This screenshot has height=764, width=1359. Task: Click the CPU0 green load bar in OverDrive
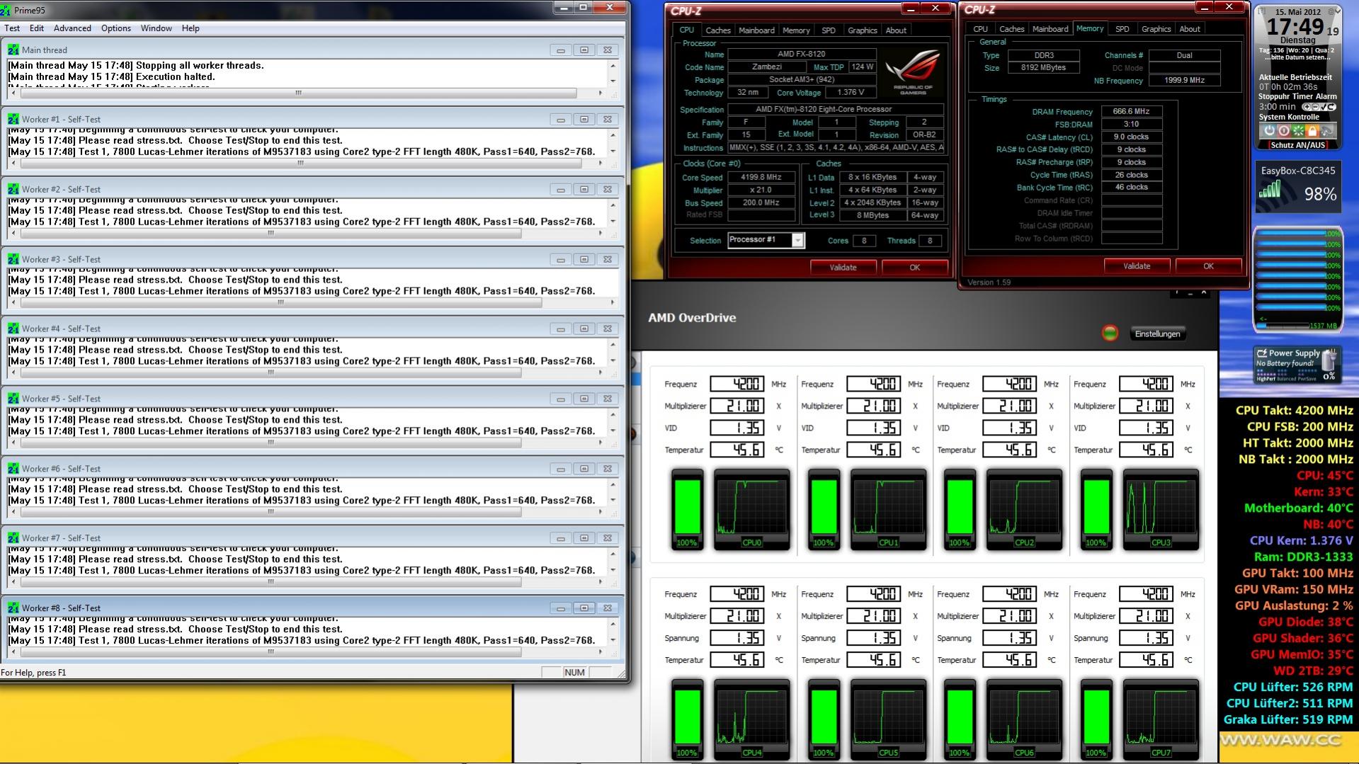pyautogui.click(x=687, y=508)
